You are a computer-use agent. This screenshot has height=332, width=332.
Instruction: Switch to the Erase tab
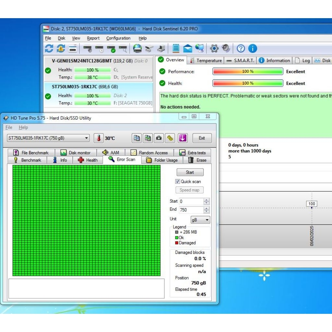(197, 160)
